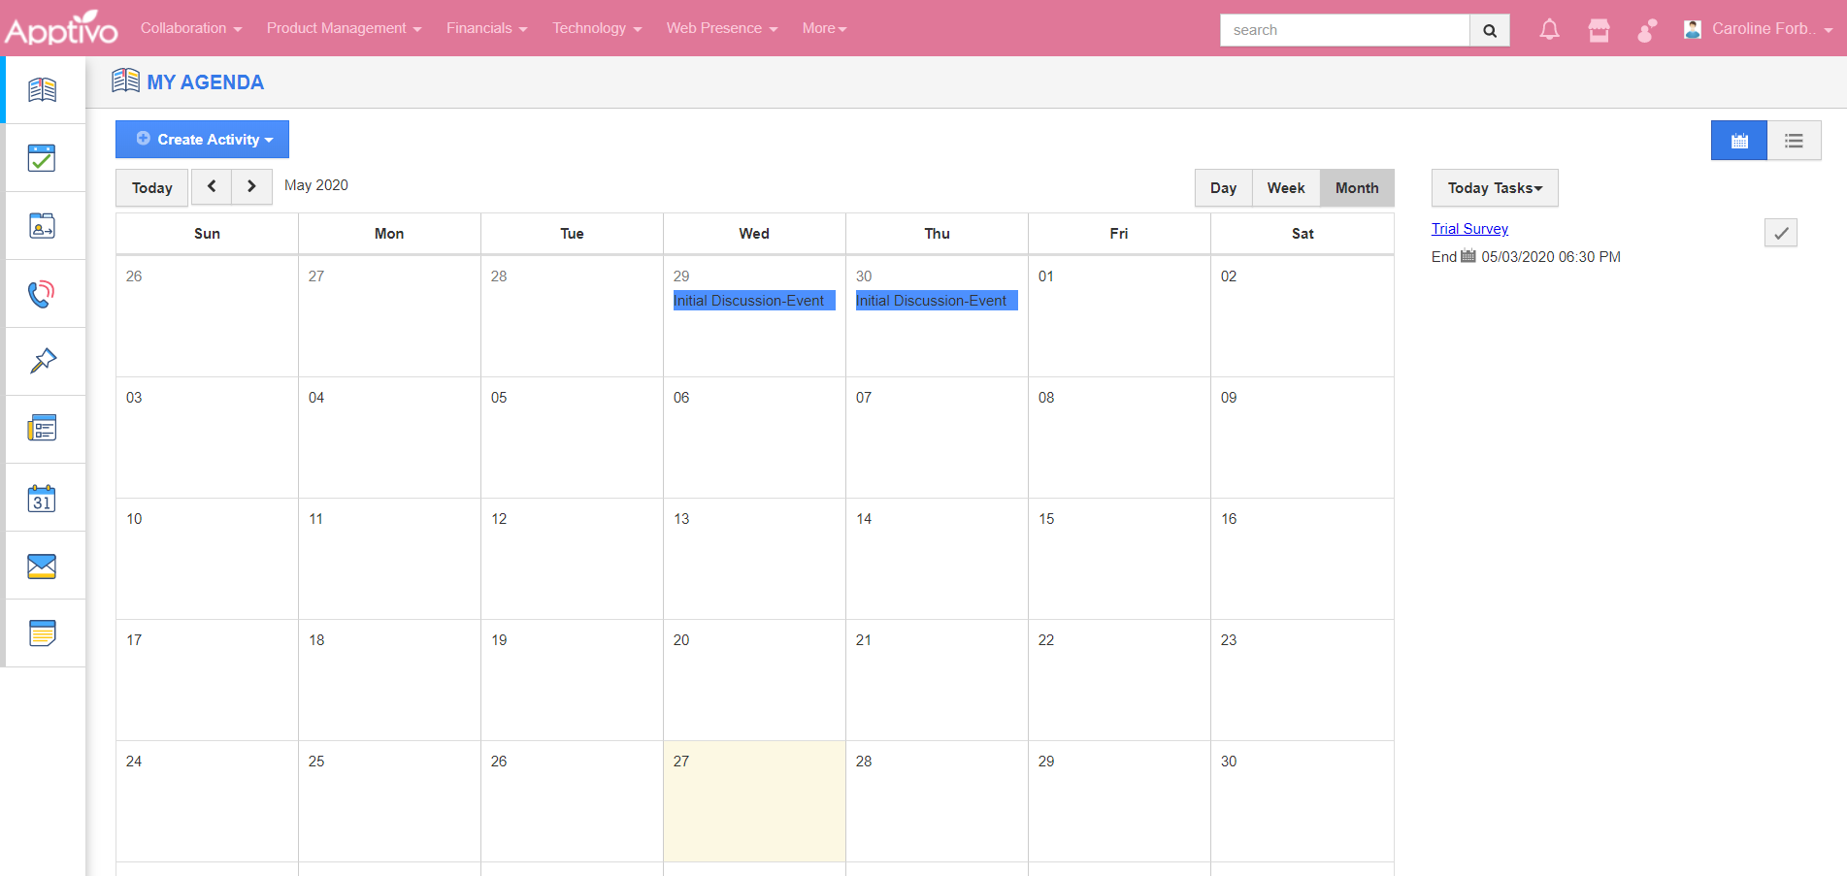Click the search input field
1847x876 pixels.
tap(1344, 30)
